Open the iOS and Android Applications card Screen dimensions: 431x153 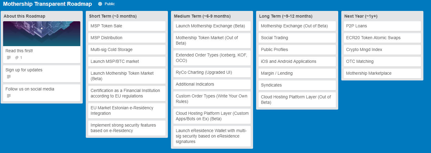tap(297, 61)
